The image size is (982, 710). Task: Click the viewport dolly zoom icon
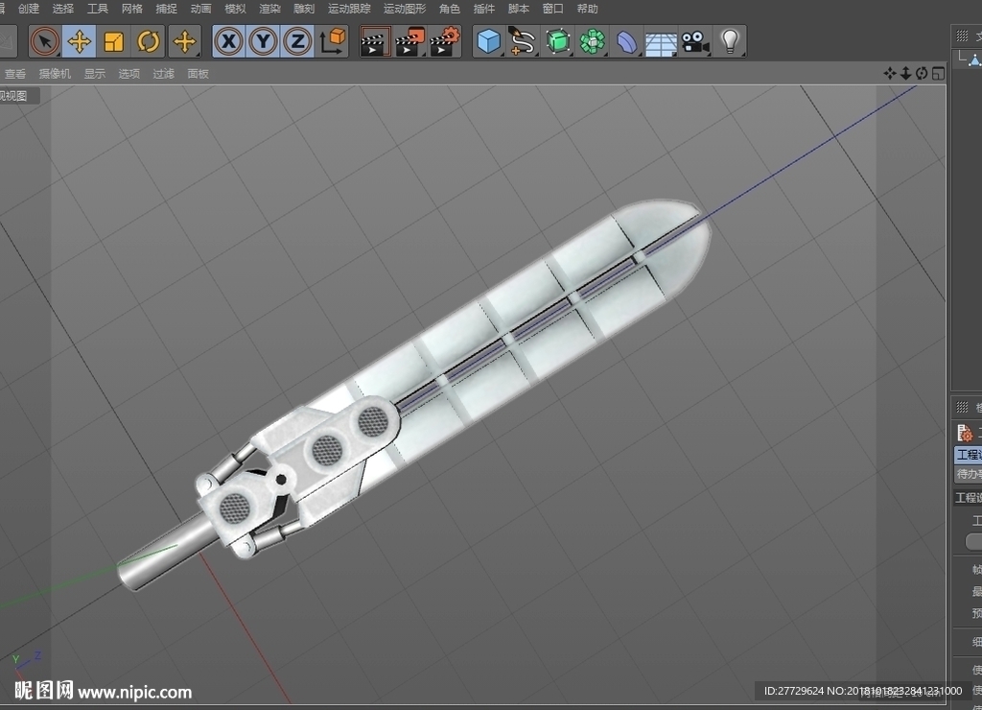(x=905, y=73)
